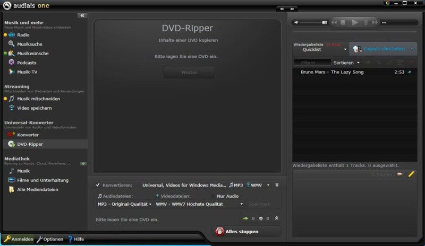Open the player's three-dots options

384,23
